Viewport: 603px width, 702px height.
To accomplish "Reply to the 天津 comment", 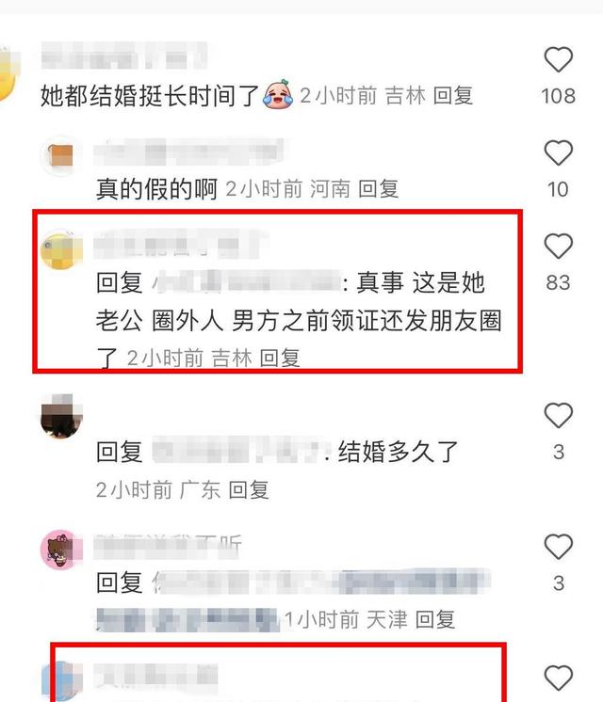I will pyautogui.click(x=435, y=620).
